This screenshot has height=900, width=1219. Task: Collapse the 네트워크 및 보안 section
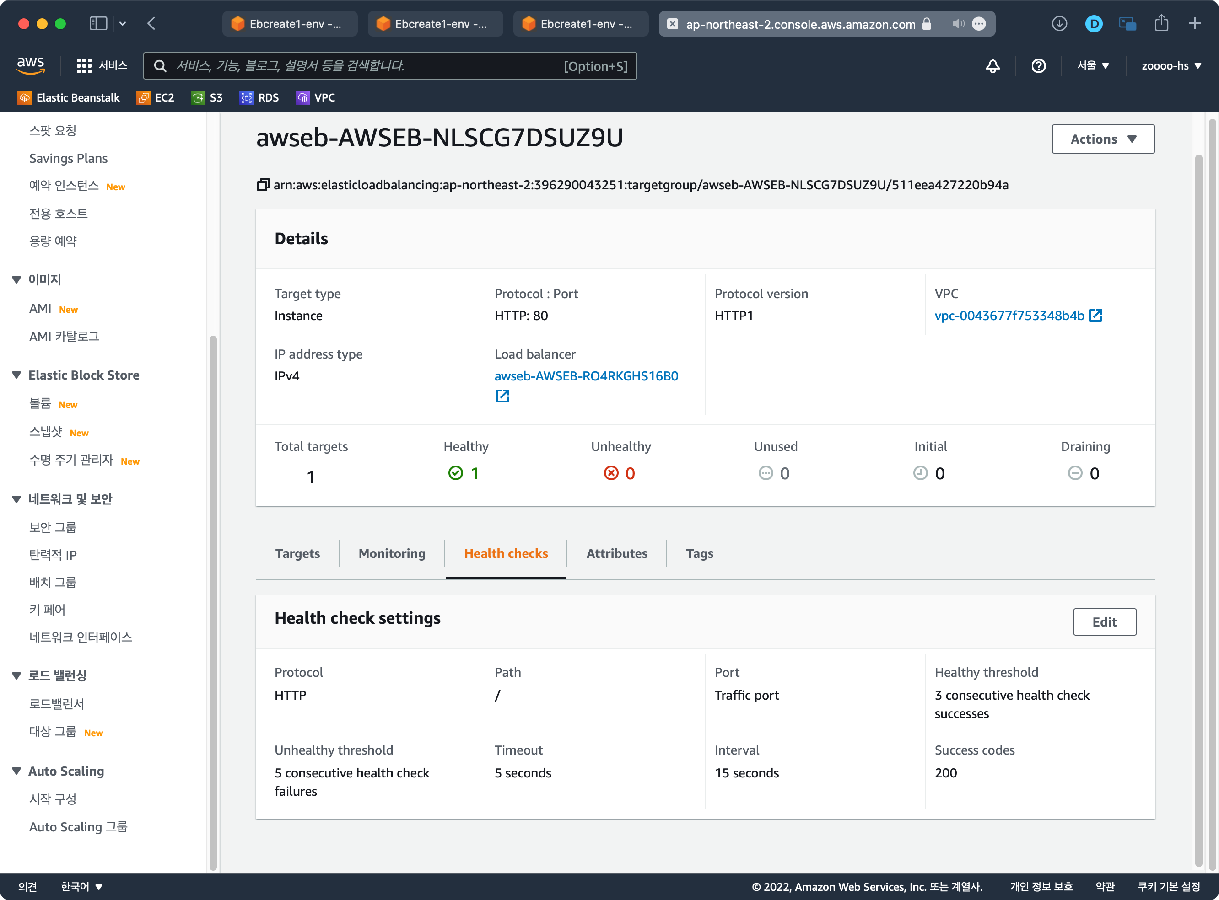point(16,499)
